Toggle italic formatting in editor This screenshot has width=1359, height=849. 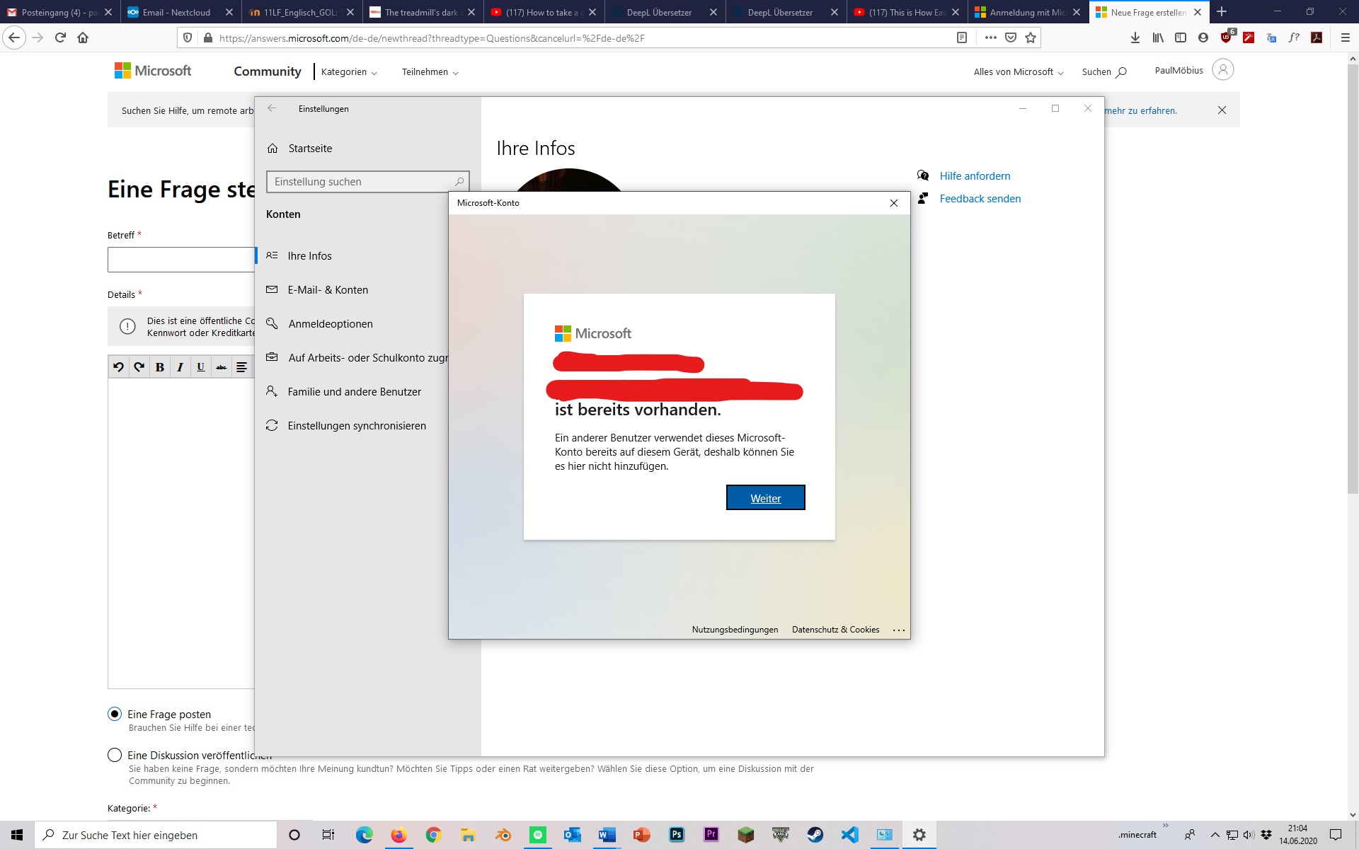coord(180,366)
